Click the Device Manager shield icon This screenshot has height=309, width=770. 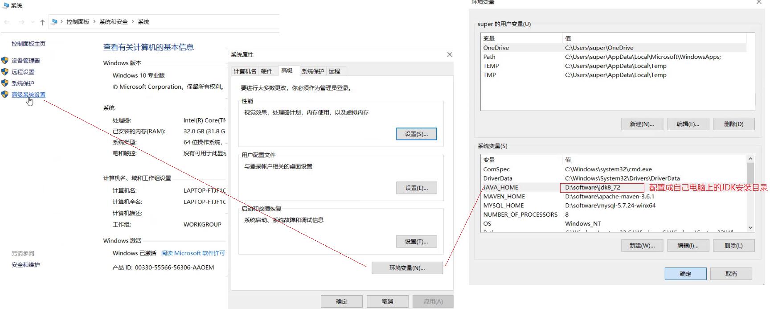pos(5,60)
